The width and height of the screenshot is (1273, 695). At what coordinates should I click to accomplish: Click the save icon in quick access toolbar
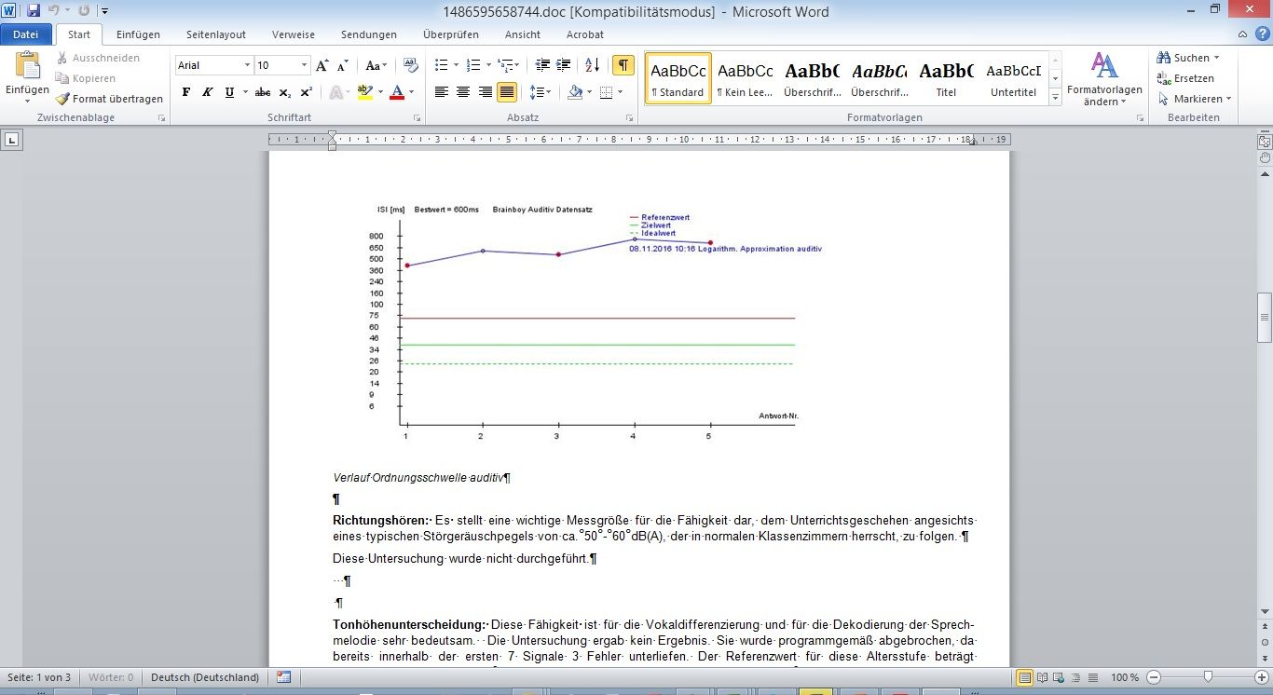[x=34, y=11]
